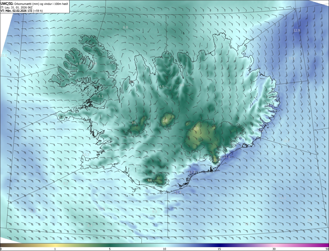The width and height of the screenshot is (329, 251).
Task: Click the 10 tick on the color scale
Action: point(164,249)
